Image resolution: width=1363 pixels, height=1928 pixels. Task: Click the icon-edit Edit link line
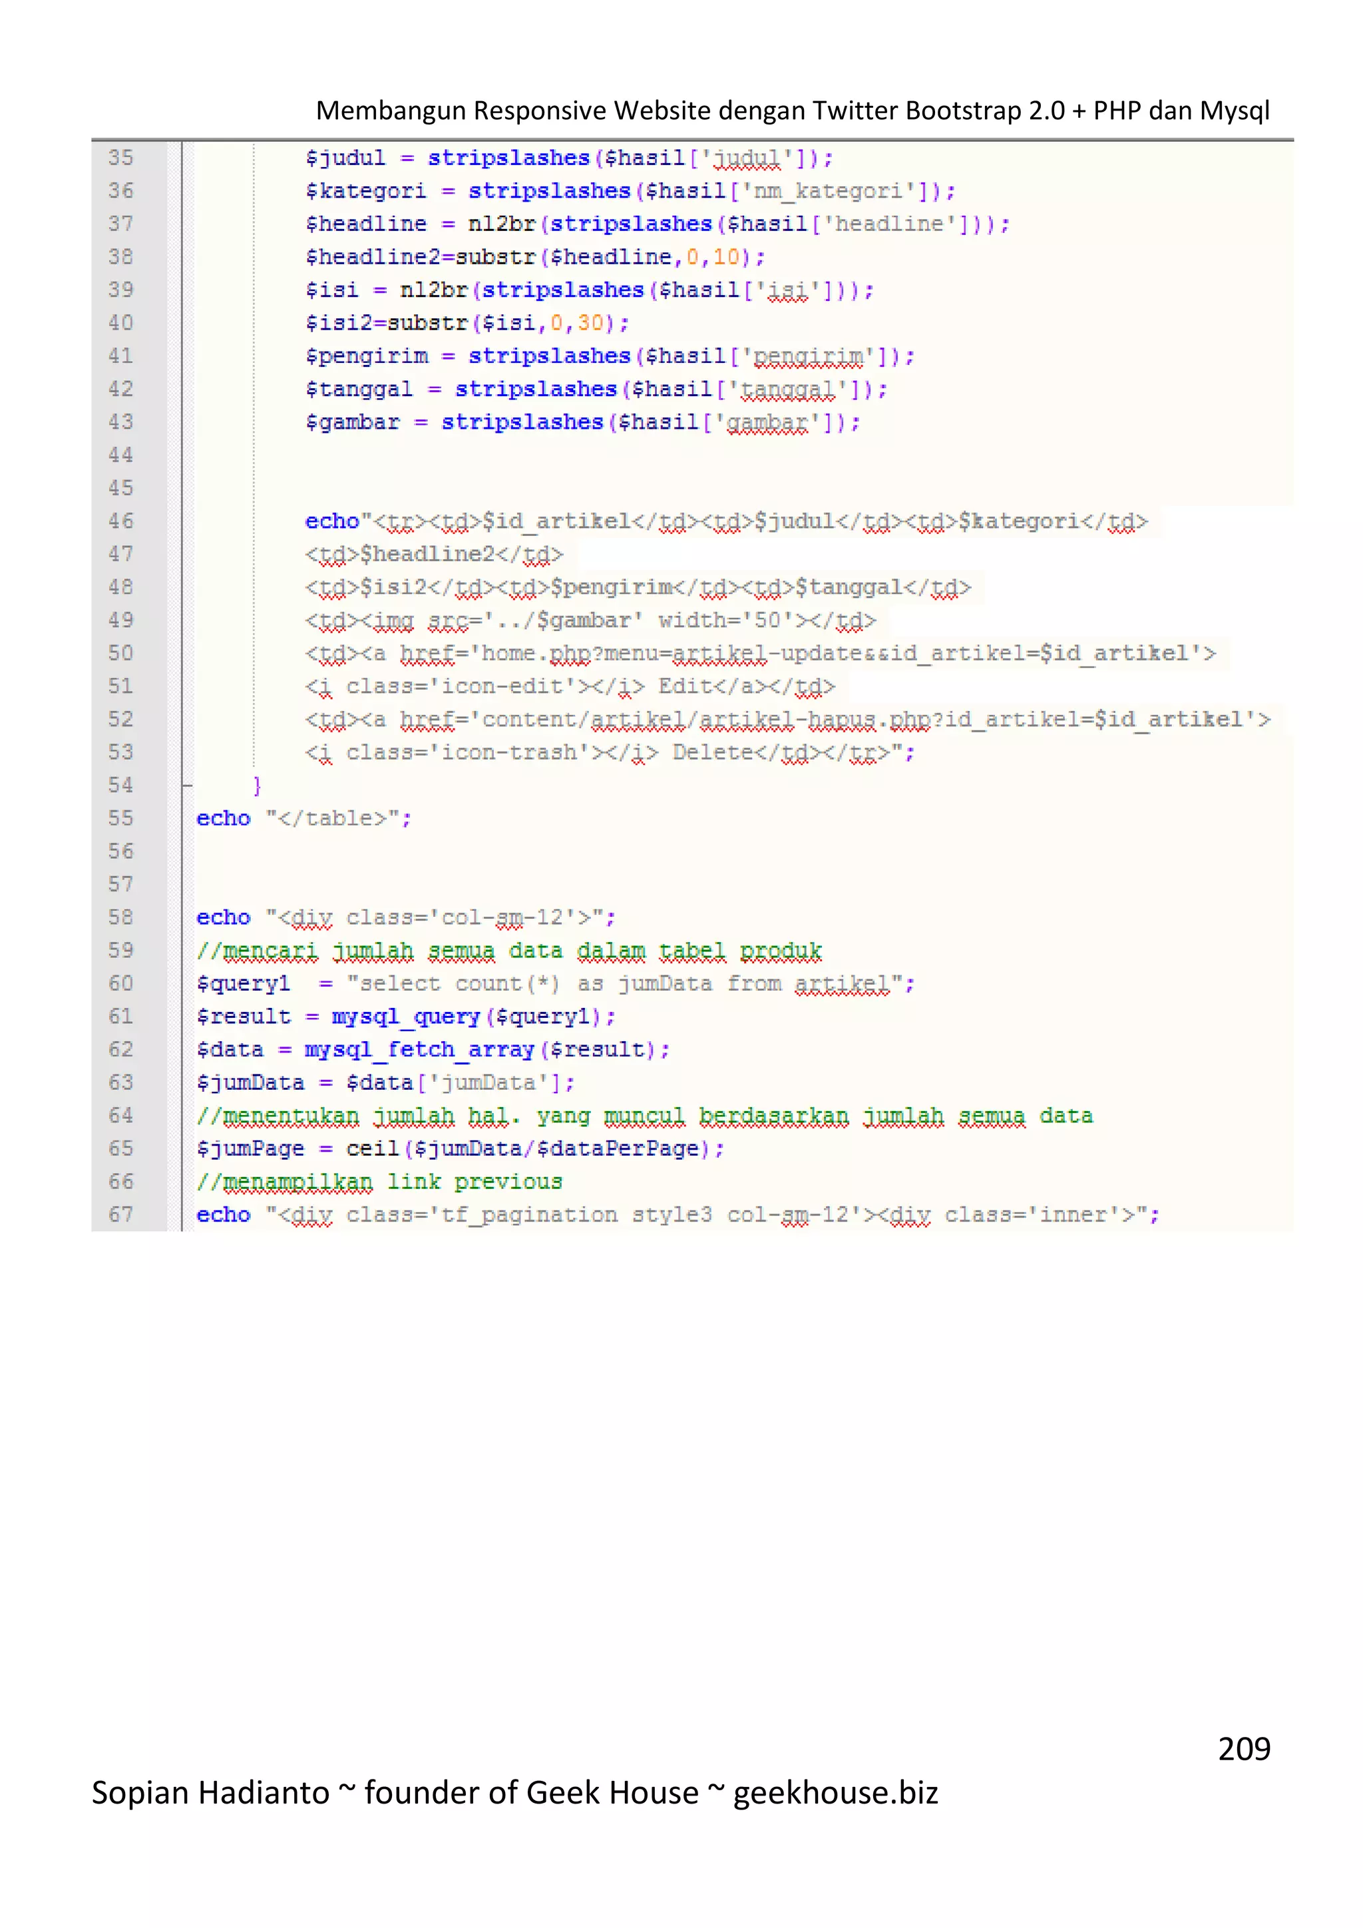(571, 687)
